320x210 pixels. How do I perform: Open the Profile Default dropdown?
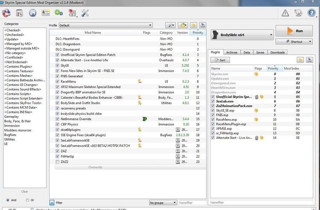pos(106,25)
